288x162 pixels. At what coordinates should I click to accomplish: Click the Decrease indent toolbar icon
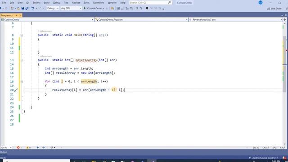click(127, 8)
